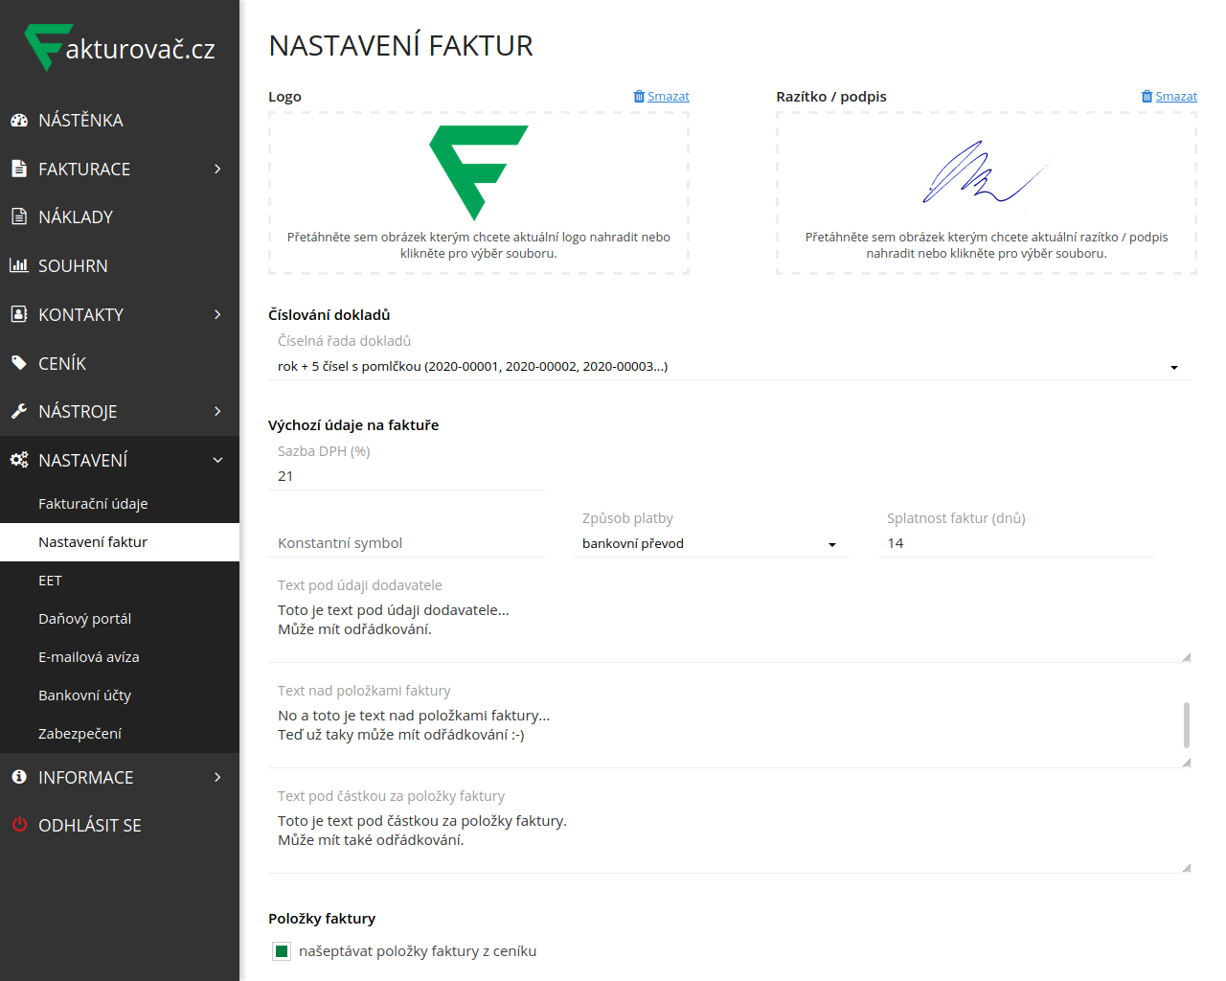This screenshot has width=1226, height=981.
Task: Select the EET submenu item
Action: [x=50, y=581]
